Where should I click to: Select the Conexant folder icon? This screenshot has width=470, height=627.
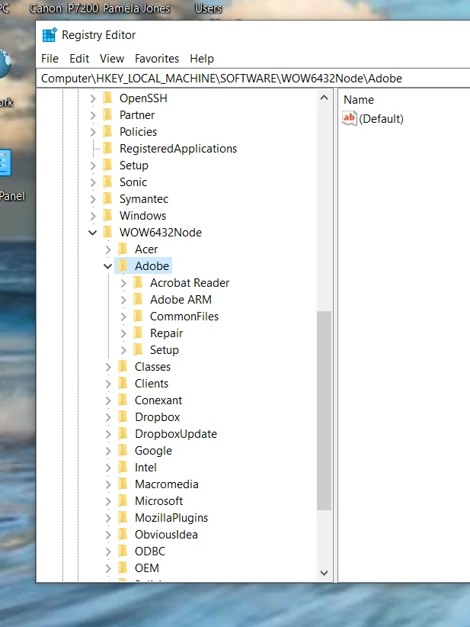(x=123, y=400)
